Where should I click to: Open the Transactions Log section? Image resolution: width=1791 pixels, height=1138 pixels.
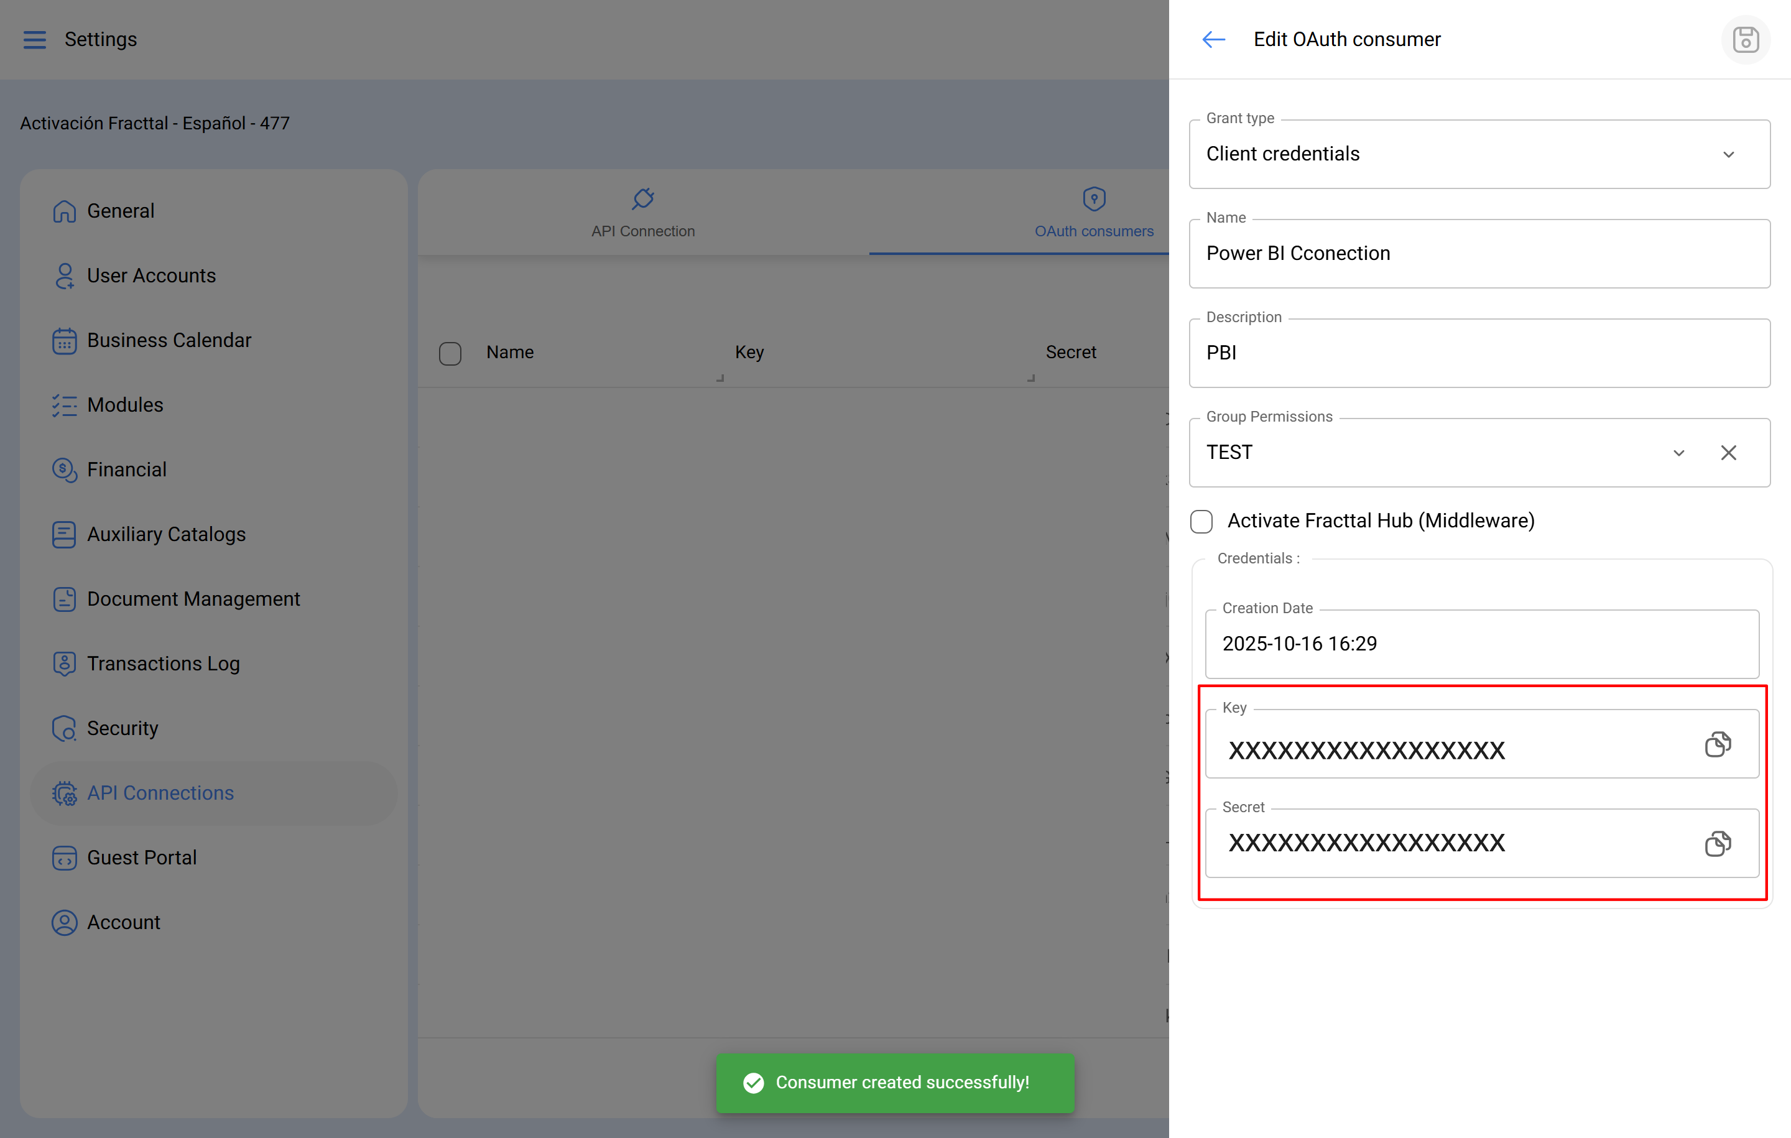point(163,664)
